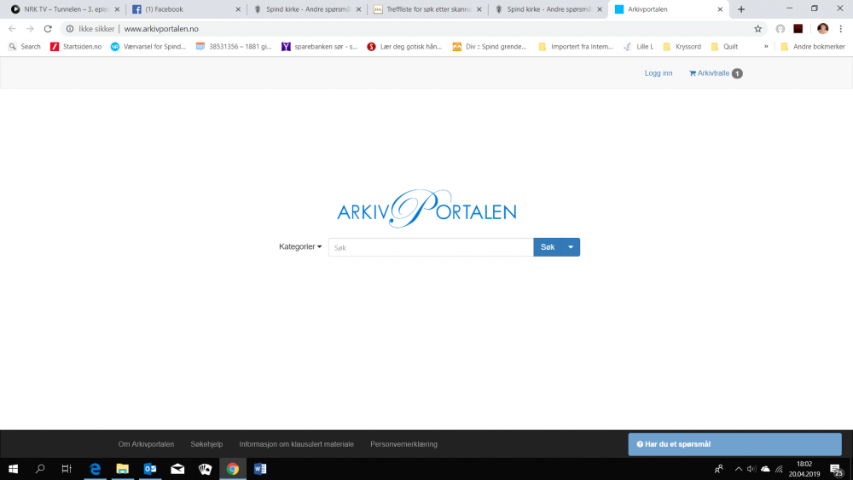Reload the current page

48,29
